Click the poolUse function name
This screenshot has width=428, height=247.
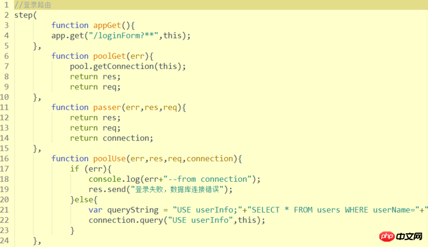pos(108,159)
